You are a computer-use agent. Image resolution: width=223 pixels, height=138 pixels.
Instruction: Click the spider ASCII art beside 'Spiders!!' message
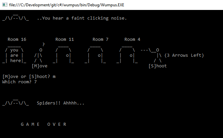tap(16, 103)
